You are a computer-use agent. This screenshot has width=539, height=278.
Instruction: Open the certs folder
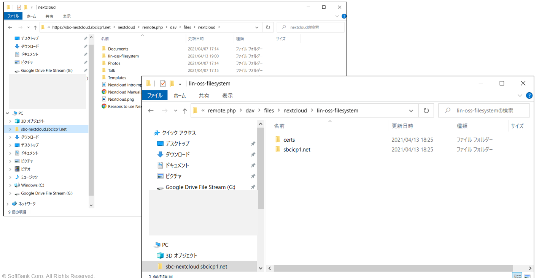coord(289,140)
